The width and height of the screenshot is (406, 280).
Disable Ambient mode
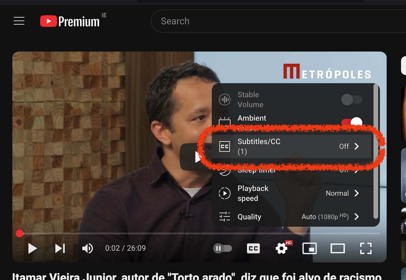352,123
